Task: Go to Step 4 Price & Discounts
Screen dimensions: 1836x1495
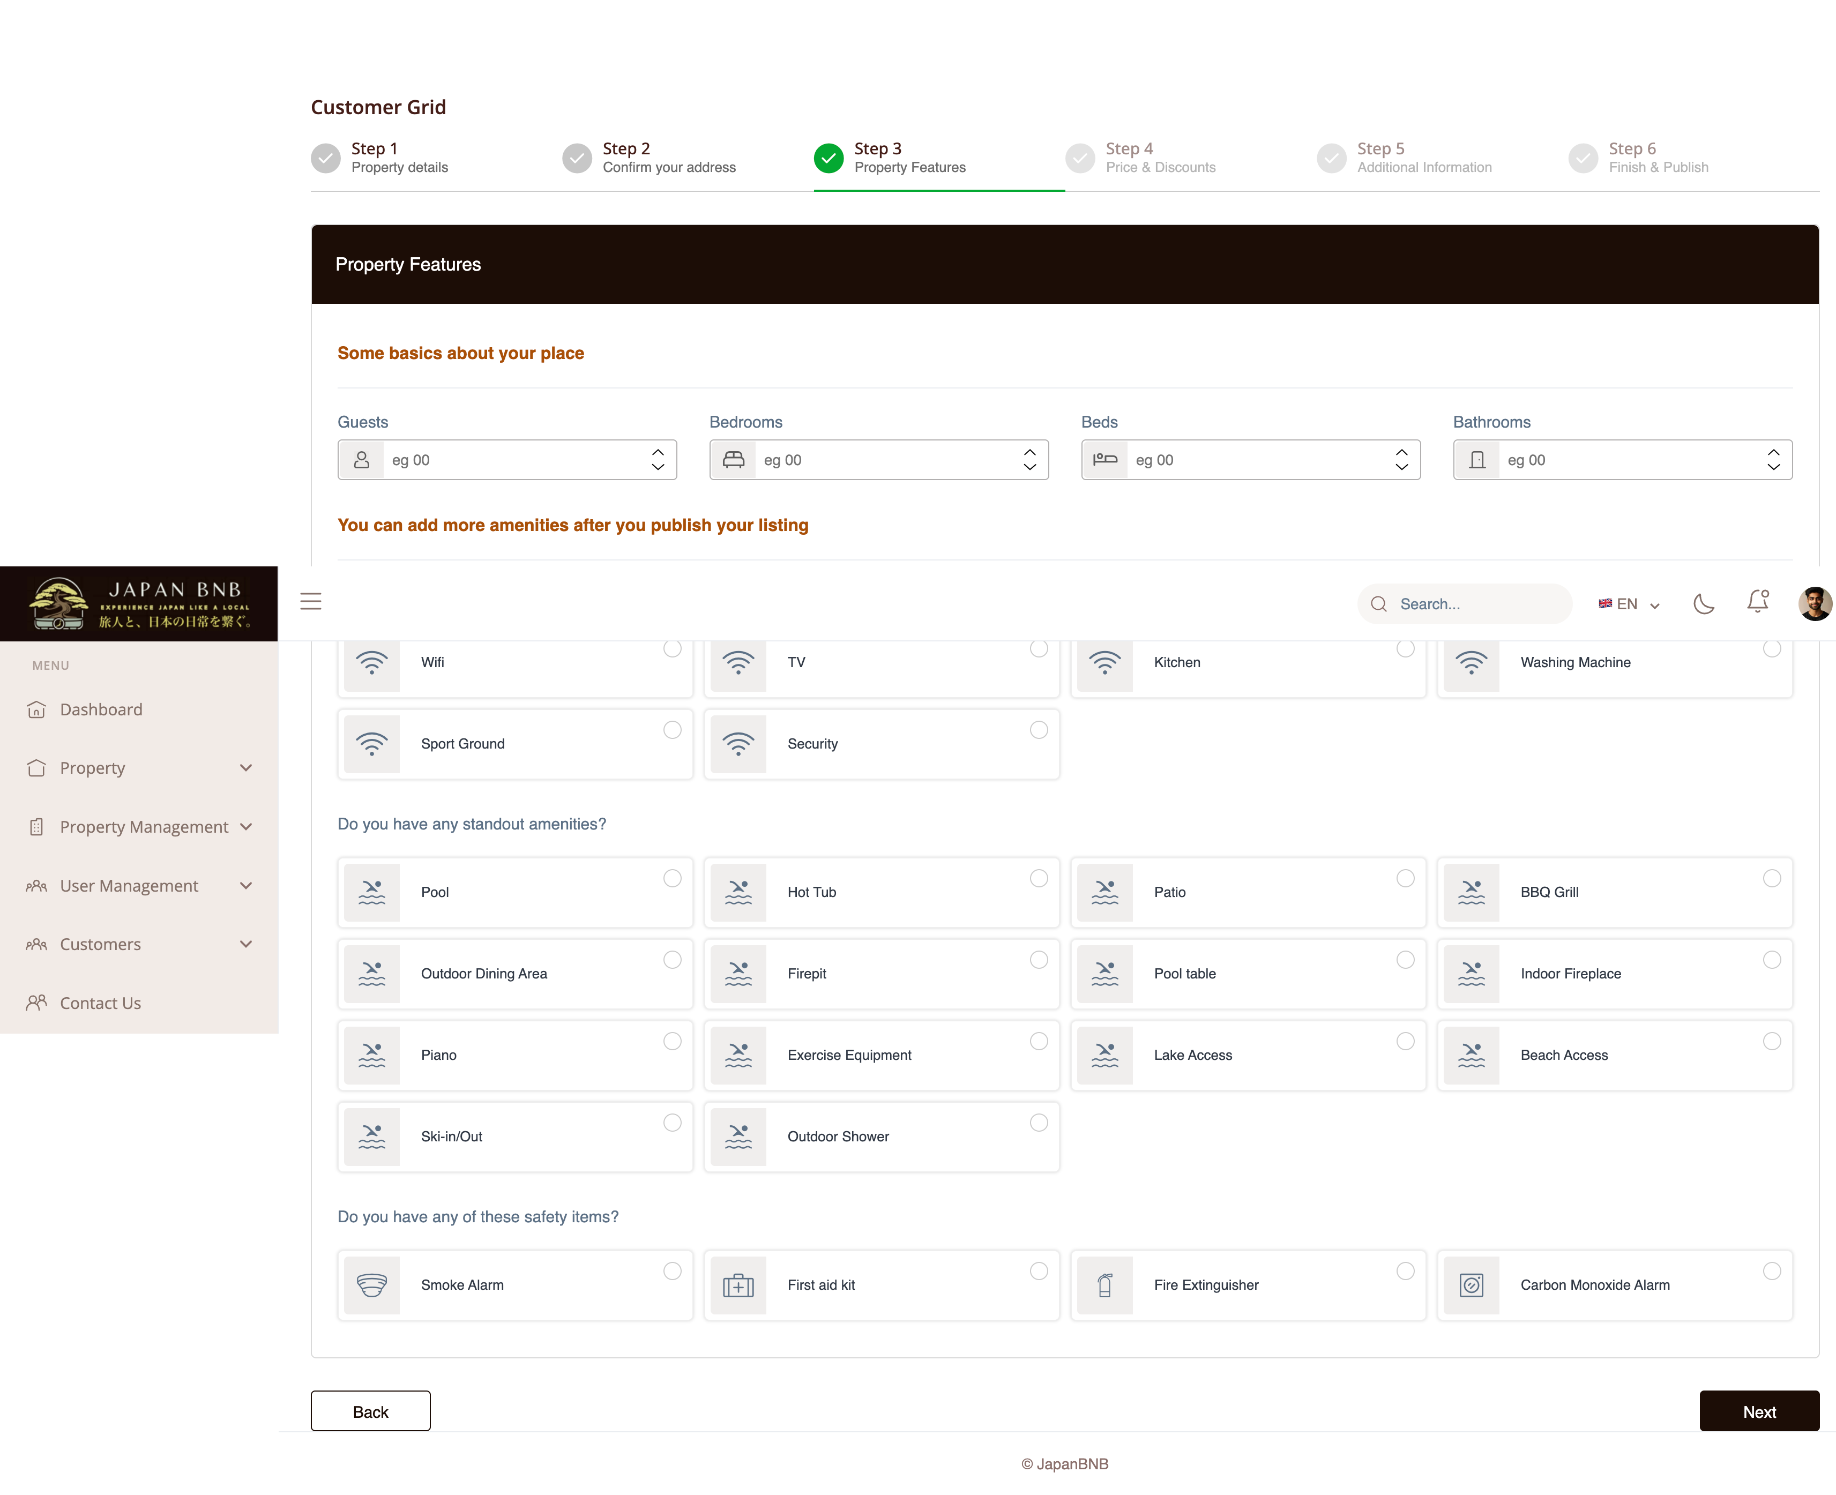Action: click(1140, 158)
